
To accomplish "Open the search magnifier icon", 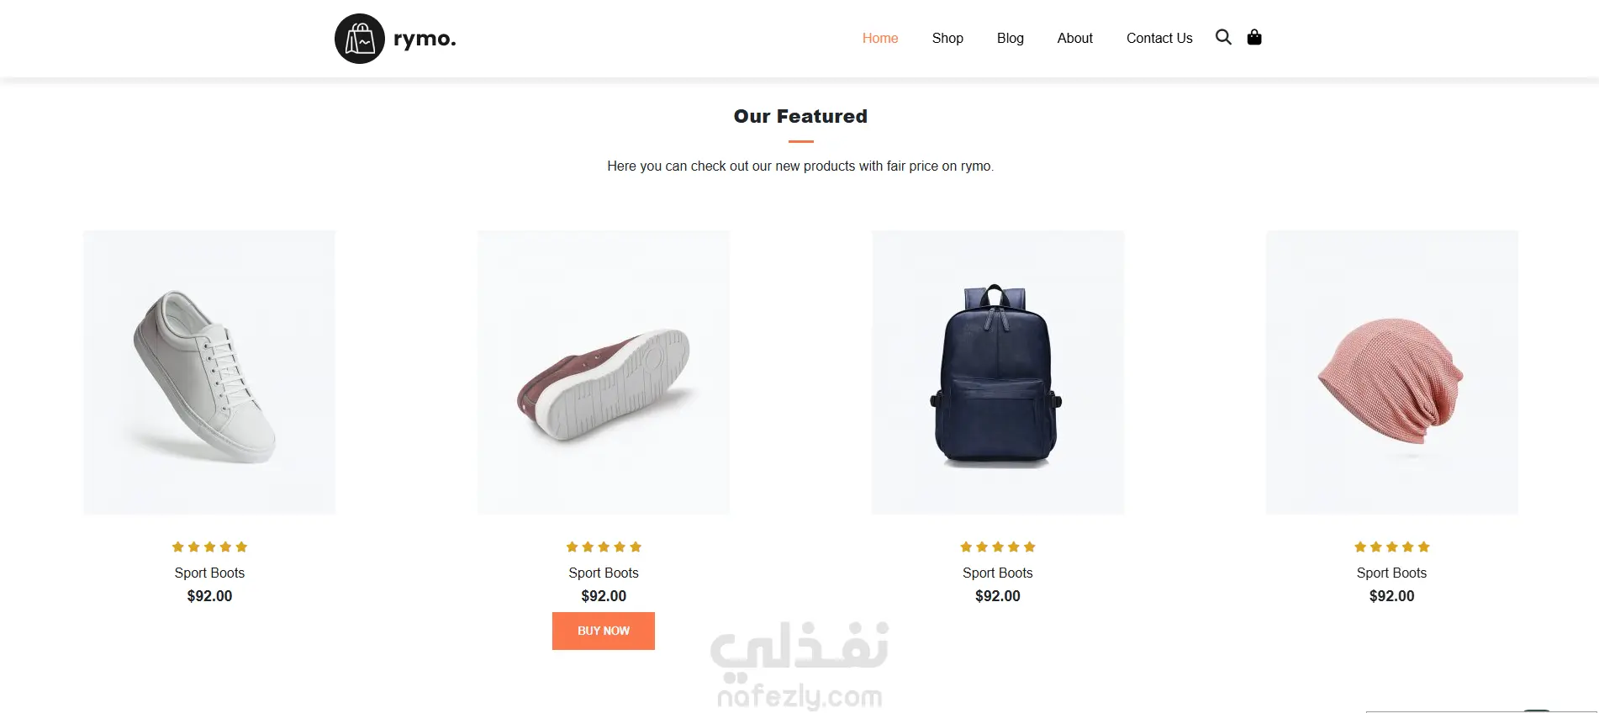I will click(1223, 37).
